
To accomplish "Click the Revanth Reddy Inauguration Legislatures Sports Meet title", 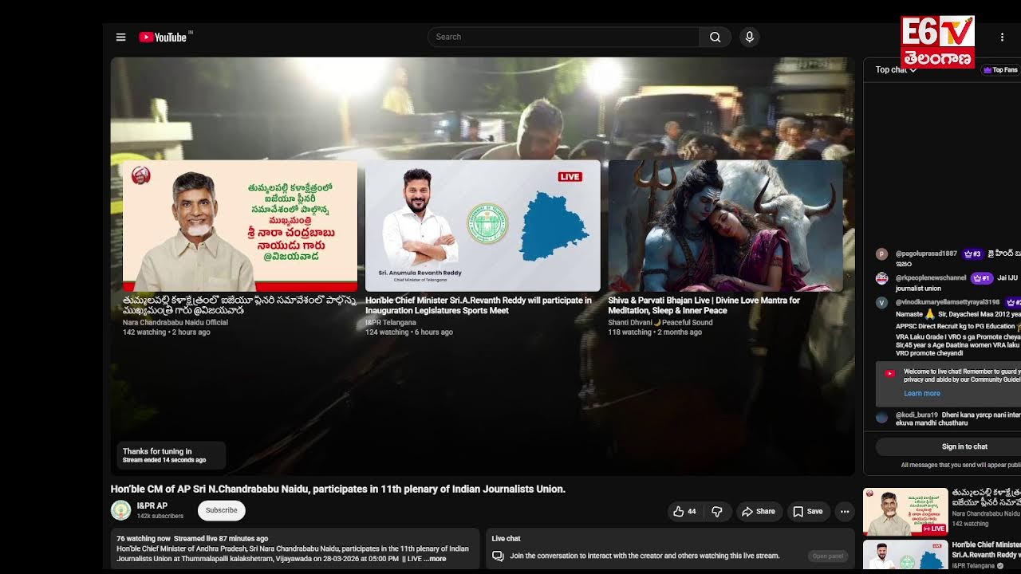I will (479, 305).
